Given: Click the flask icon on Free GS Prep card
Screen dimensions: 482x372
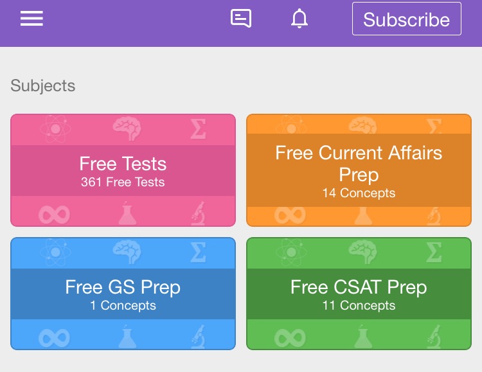Looking at the screenshot, I should pos(128,337).
